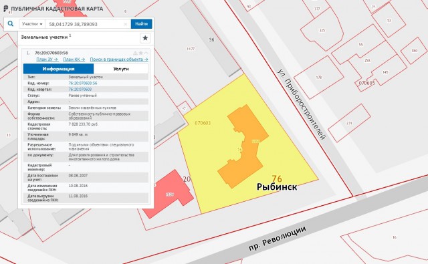Click the Ранее учтенный status value
This screenshot has width=428, height=264.
[82, 96]
